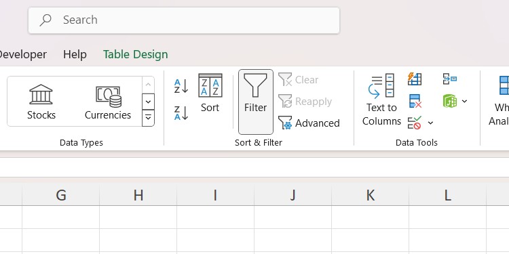Open the Consolidate tool
509x254 pixels.
449,79
